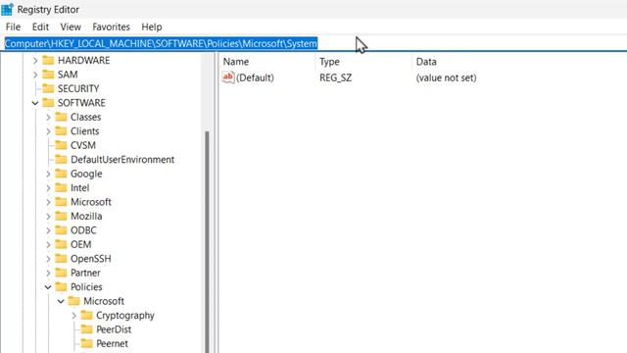Viewport: 627px width, 353px height.
Task: Click the Clients folder icon
Action: (x=61, y=130)
